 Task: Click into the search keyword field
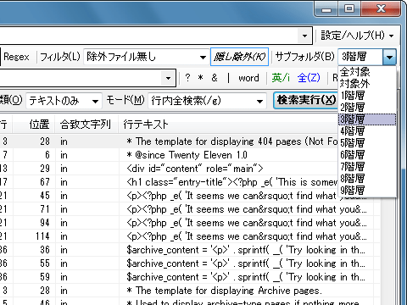tap(81, 78)
